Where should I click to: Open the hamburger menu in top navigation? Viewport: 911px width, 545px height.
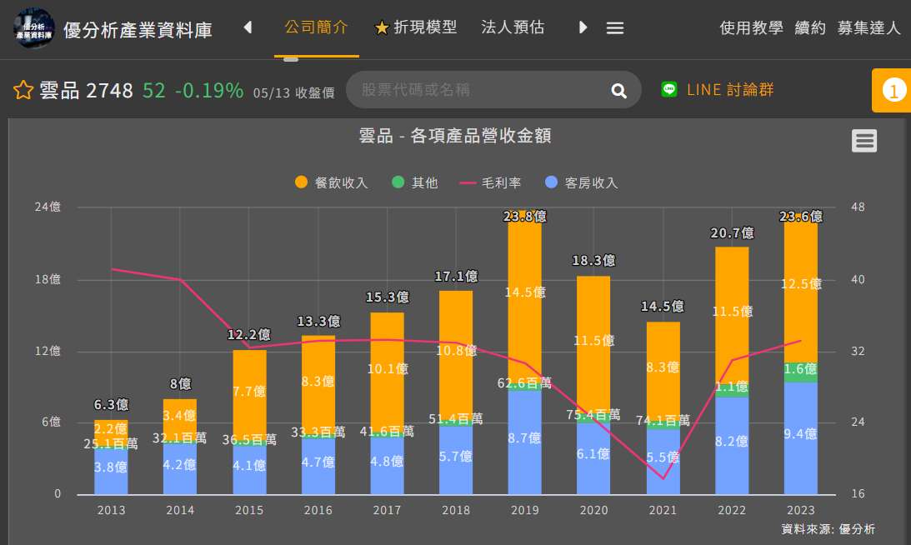click(x=614, y=27)
